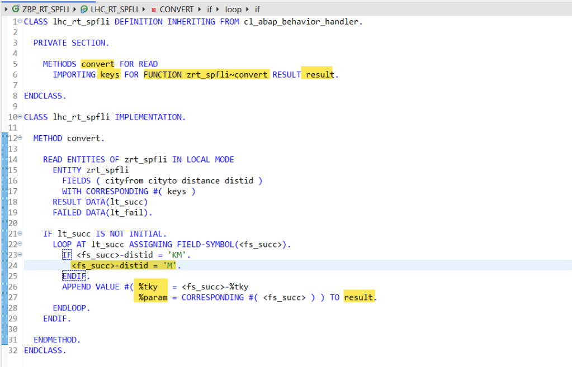This screenshot has width=572, height=367.
Task: Click the leading arrow at breadcrumb start
Action: pos(6,9)
